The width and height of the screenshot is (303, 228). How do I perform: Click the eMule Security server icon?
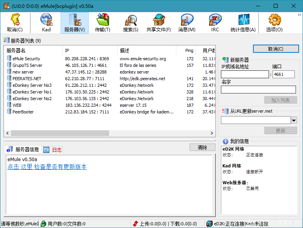pos(9,58)
